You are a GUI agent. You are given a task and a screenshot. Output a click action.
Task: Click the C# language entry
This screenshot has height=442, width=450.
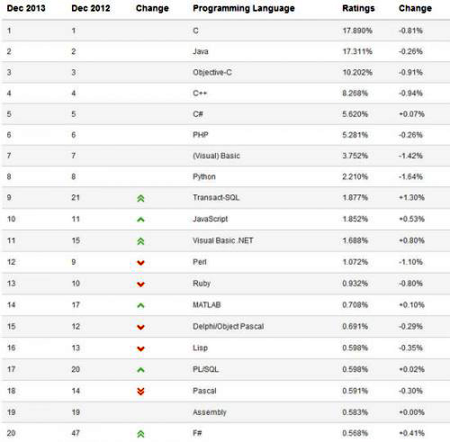point(198,114)
